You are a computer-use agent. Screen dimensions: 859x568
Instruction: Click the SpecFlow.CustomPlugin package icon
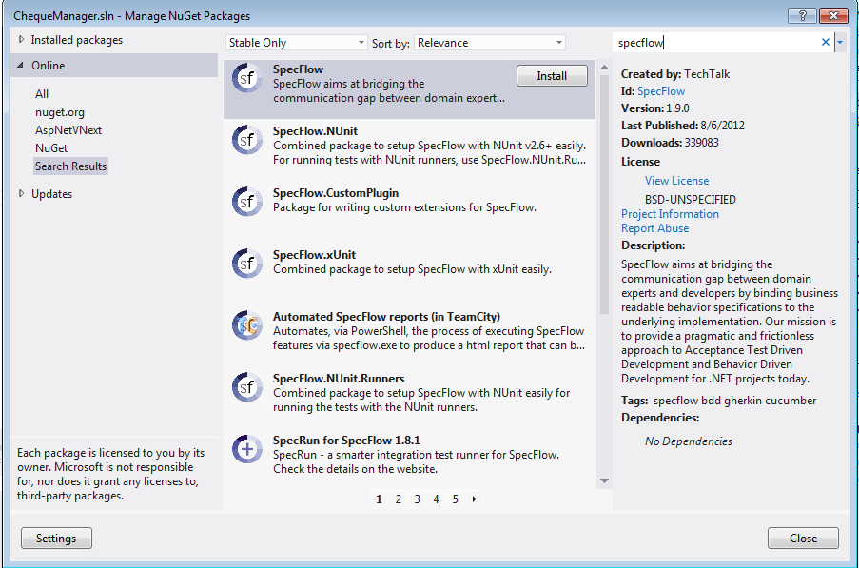(x=247, y=202)
